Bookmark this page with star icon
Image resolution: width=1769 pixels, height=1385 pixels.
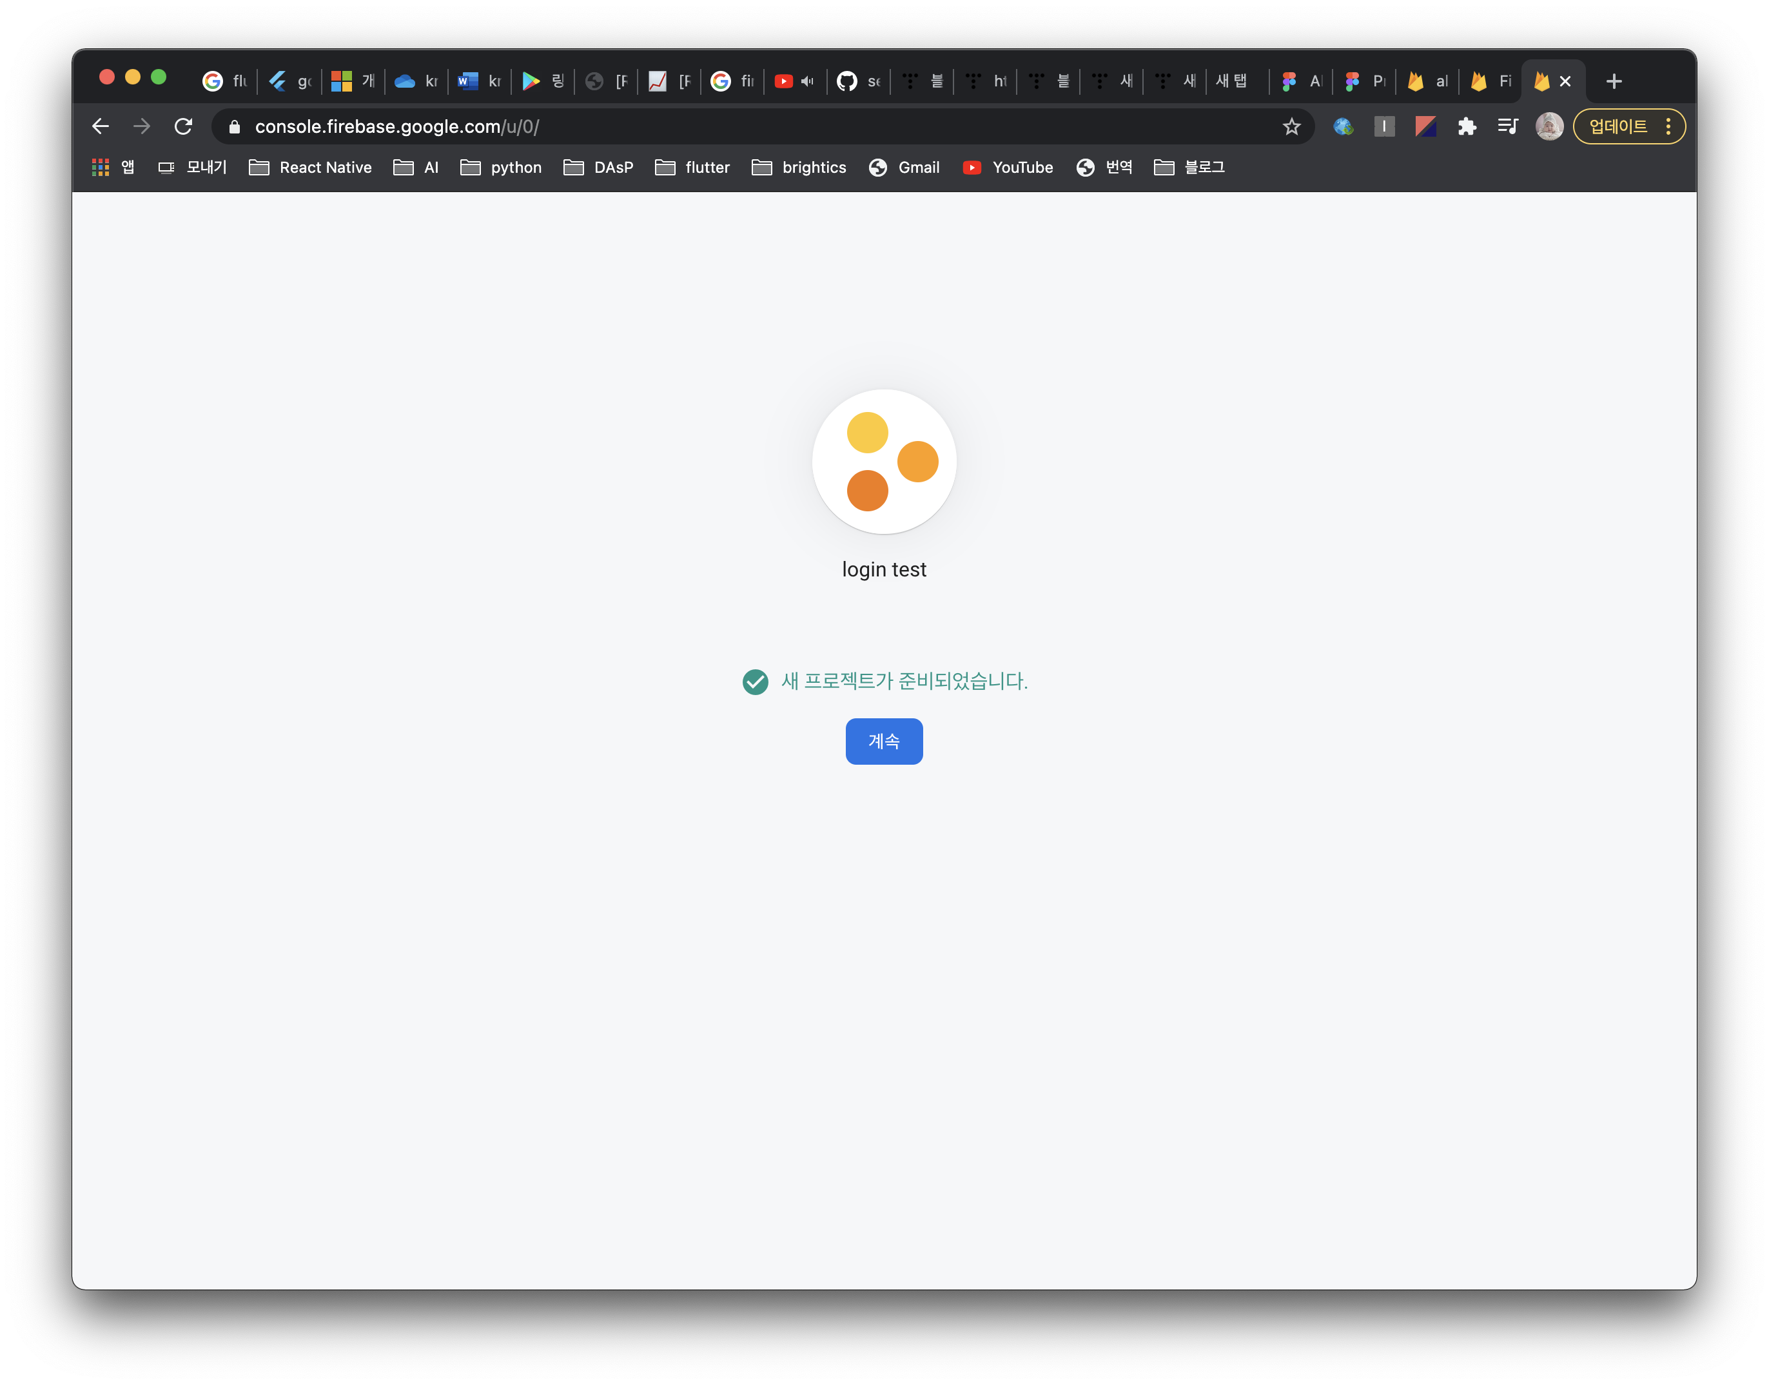coord(1291,126)
